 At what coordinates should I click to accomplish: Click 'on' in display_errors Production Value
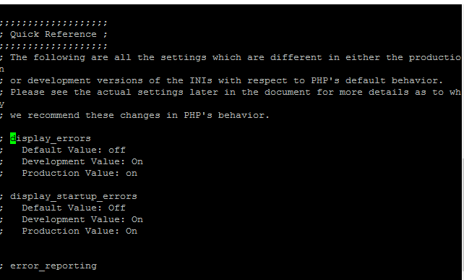(132, 174)
